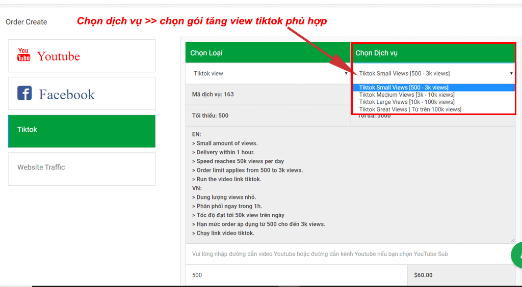Screen dimensions: 522x287
Task: Open the Website Traffic category
Action: (82, 169)
